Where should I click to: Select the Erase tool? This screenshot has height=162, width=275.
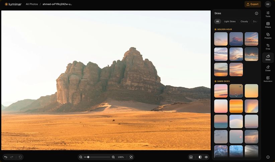point(268,69)
